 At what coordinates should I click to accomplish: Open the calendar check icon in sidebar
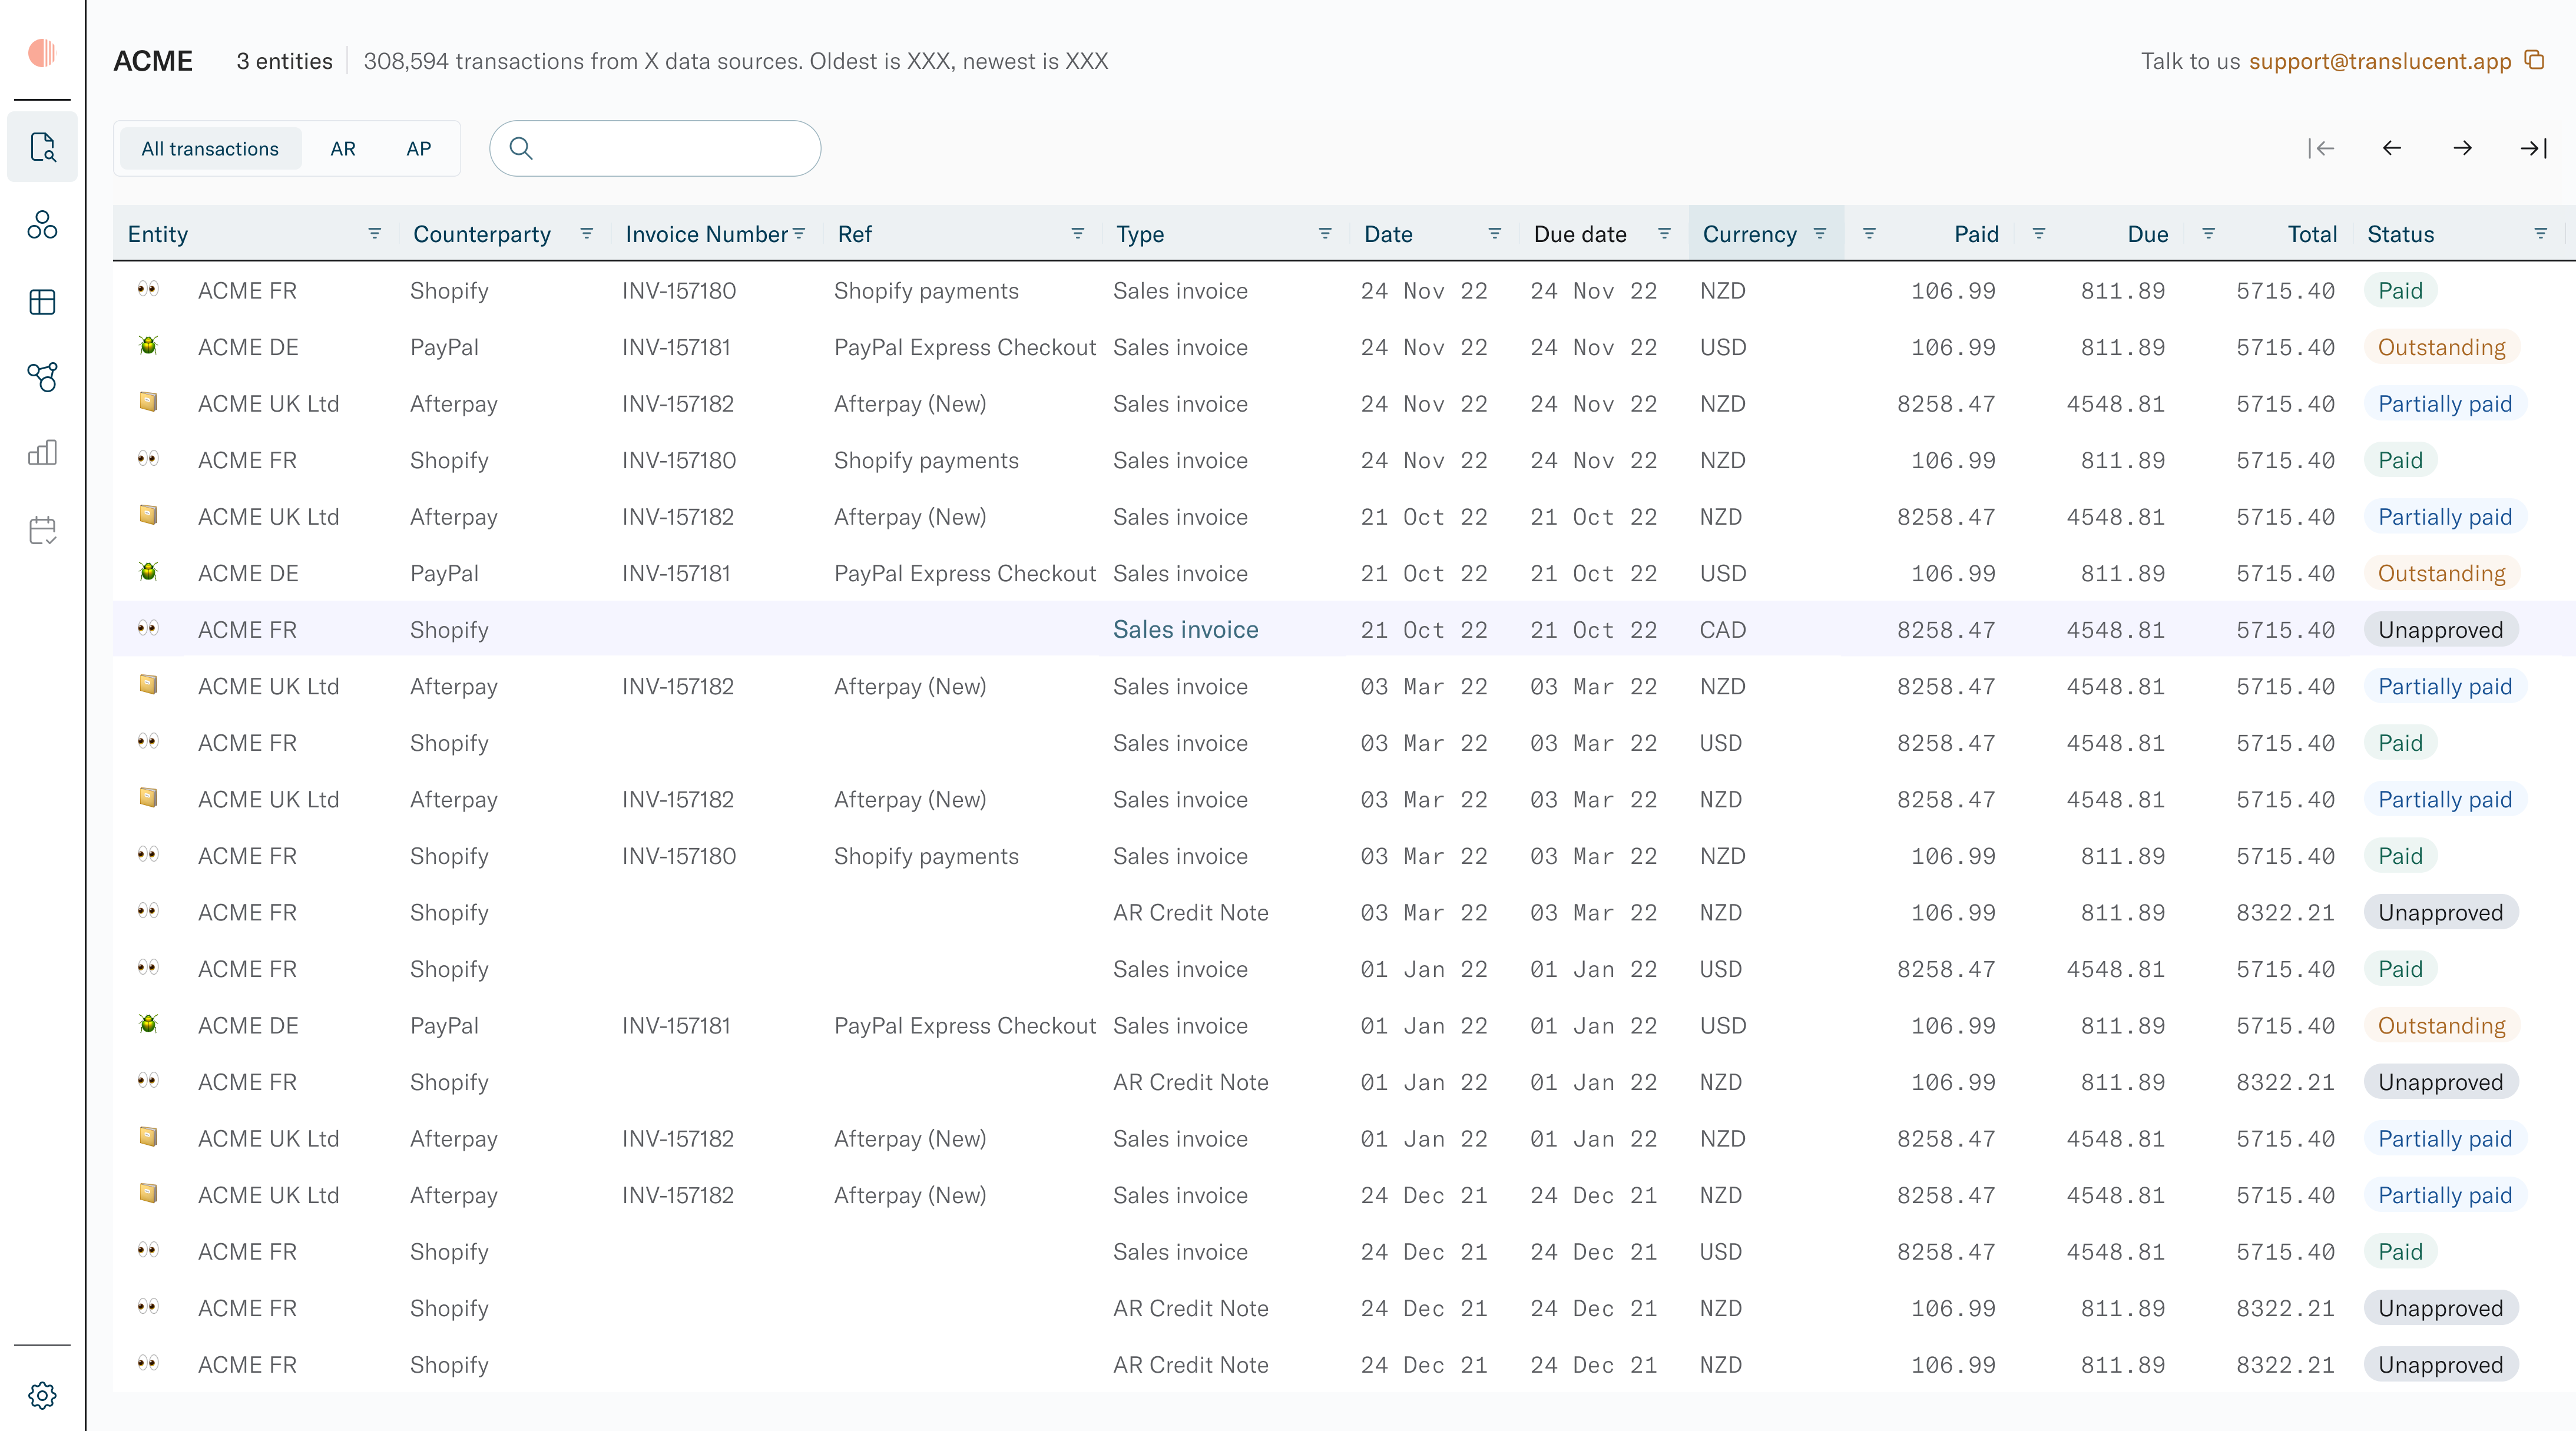42,530
